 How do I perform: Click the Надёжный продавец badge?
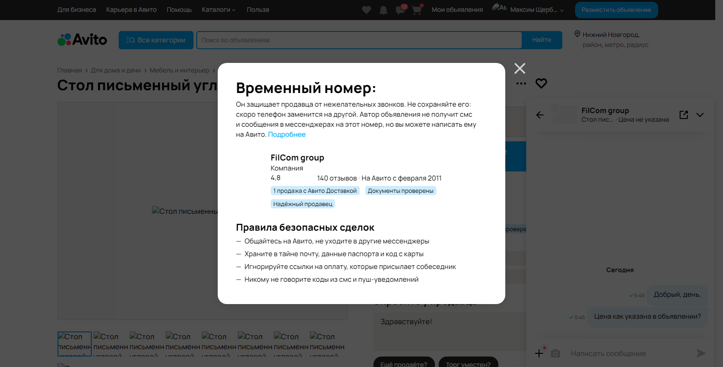303,204
